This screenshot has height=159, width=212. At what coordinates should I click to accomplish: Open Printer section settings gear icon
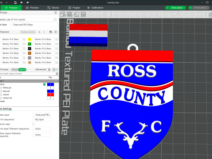tap(56, 13)
